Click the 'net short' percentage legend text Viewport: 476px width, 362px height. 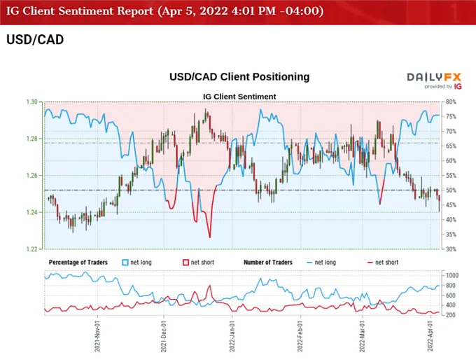(202, 263)
